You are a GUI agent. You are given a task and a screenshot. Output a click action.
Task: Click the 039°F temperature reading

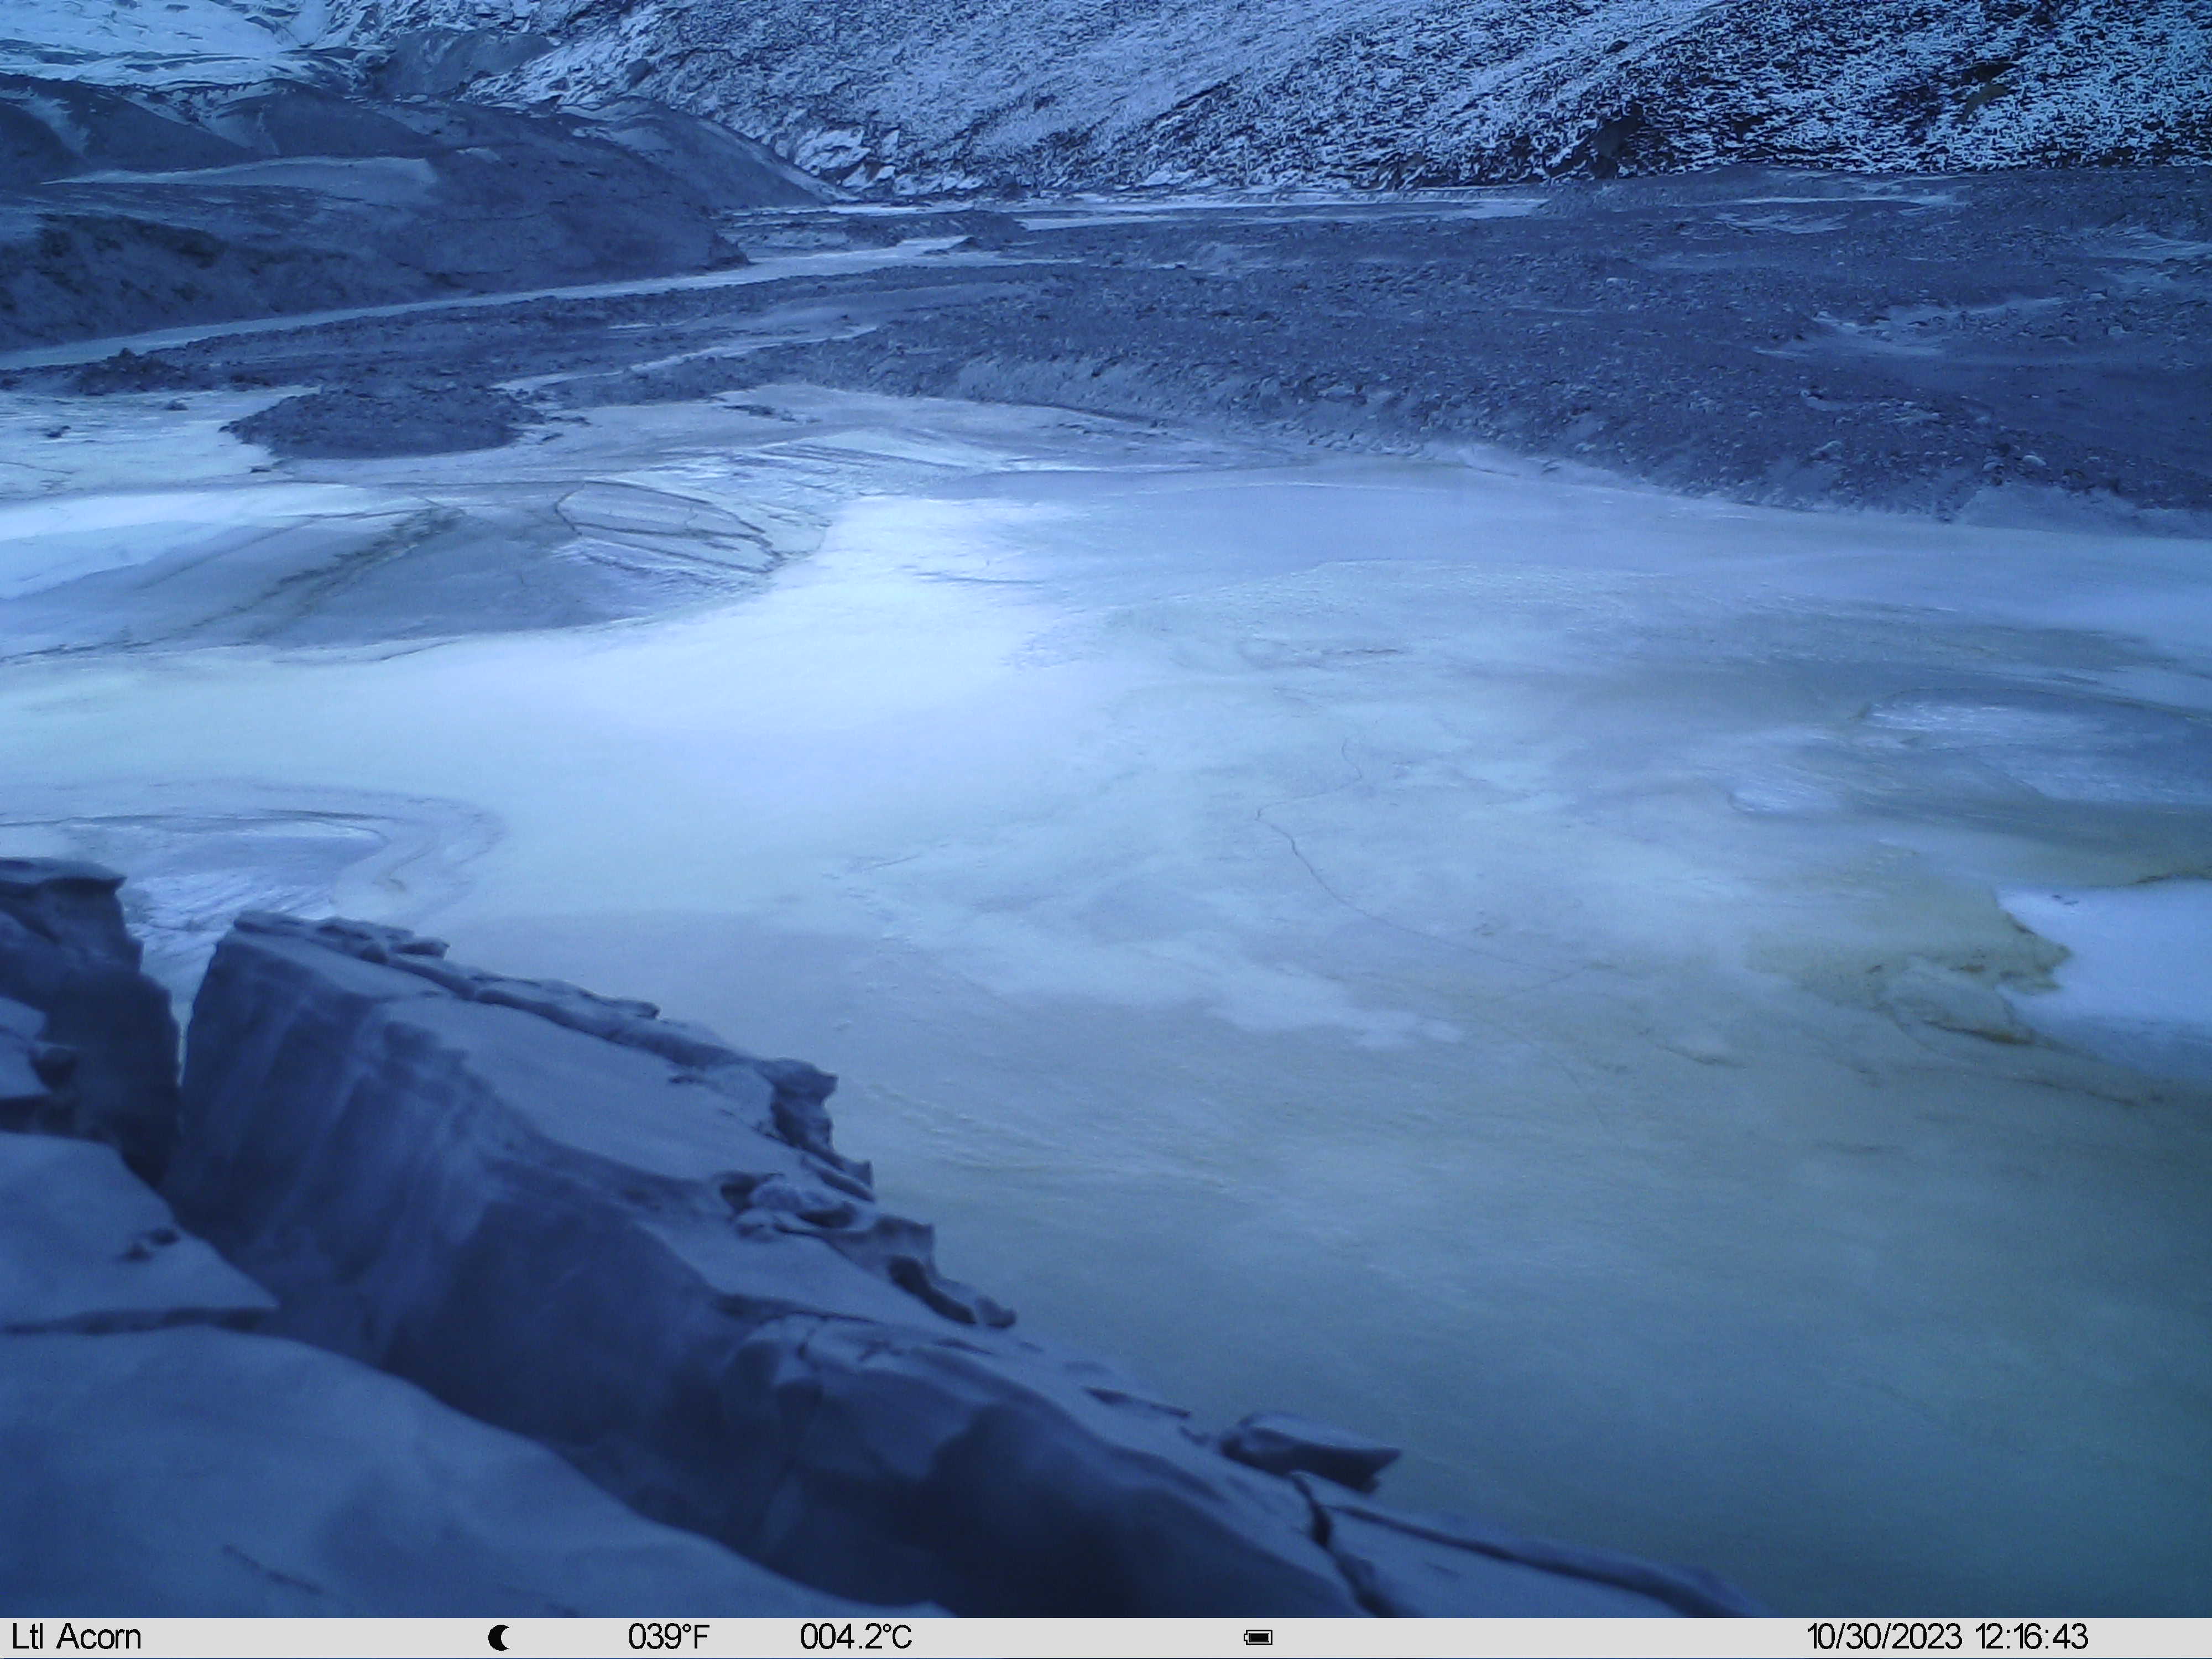[x=668, y=1637]
